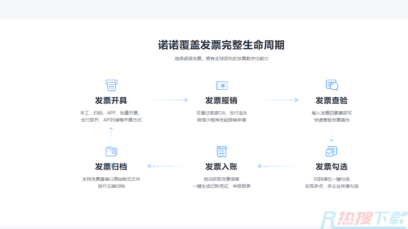Viewport: 408px width, 229px height.
Task: Click text 快速查验发票真伪
Action: pos(332,120)
